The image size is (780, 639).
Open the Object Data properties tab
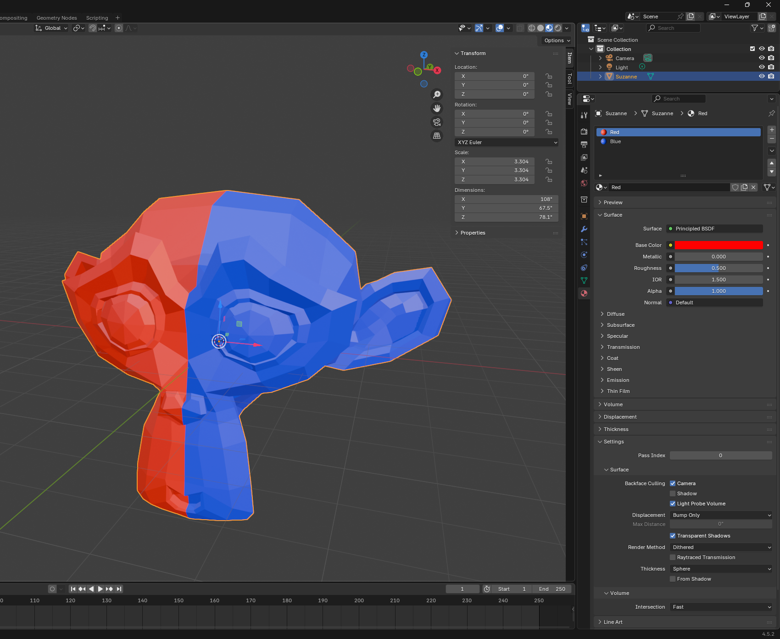pyautogui.click(x=584, y=280)
